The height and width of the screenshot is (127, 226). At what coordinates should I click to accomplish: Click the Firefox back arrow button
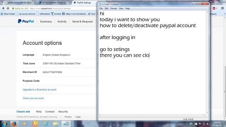coord(3,8)
